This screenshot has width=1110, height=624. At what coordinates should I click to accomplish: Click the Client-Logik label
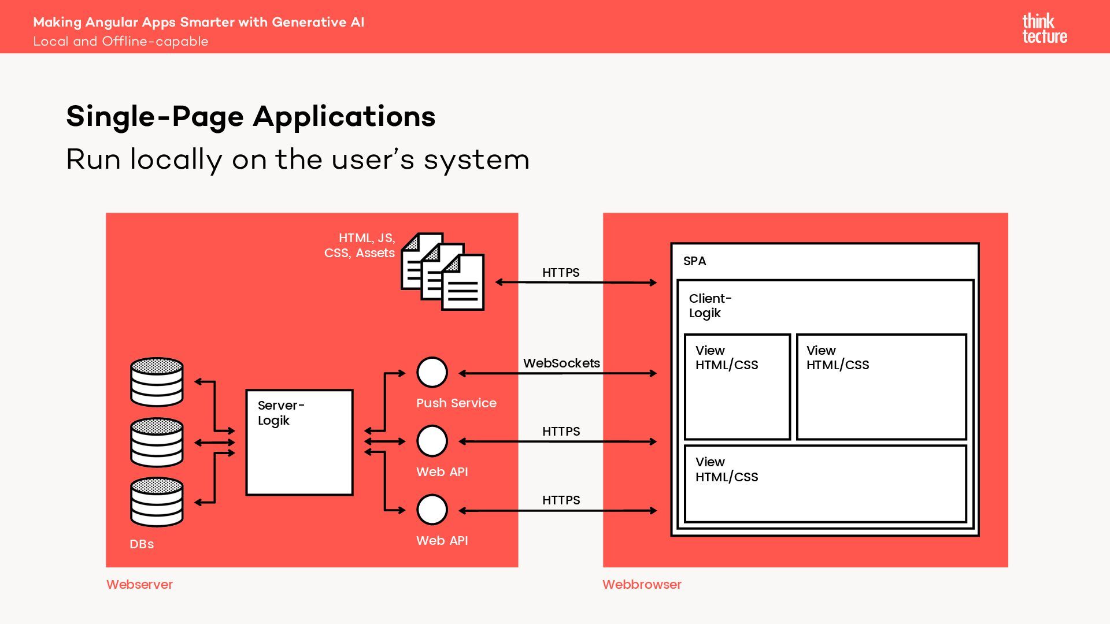pos(710,306)
